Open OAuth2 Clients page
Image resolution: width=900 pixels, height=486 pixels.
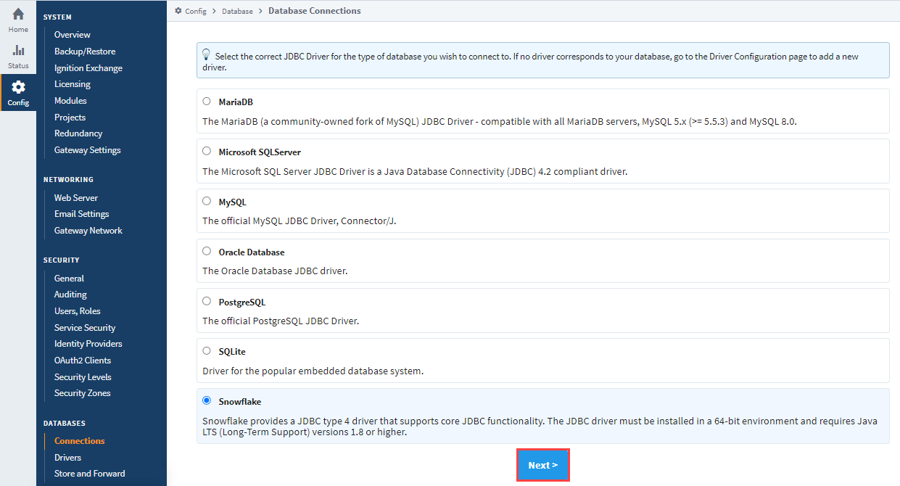(x=83, y=361)
